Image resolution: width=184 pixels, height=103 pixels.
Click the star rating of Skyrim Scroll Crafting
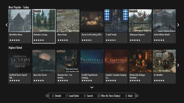click(87, 40)
